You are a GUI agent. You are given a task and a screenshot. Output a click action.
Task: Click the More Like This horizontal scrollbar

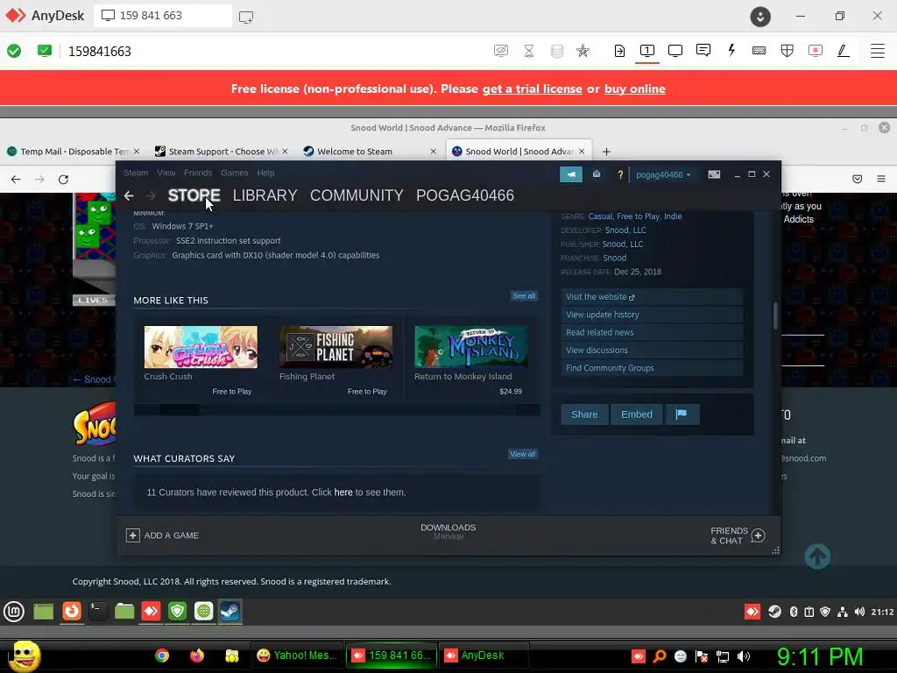tap(336, 410)
